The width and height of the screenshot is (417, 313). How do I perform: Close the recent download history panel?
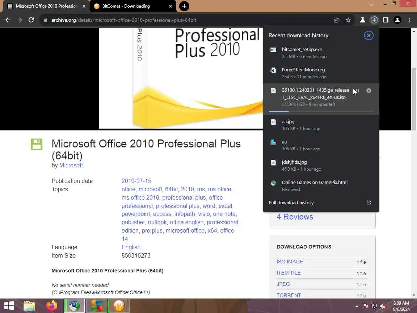(x=368, y=36)
